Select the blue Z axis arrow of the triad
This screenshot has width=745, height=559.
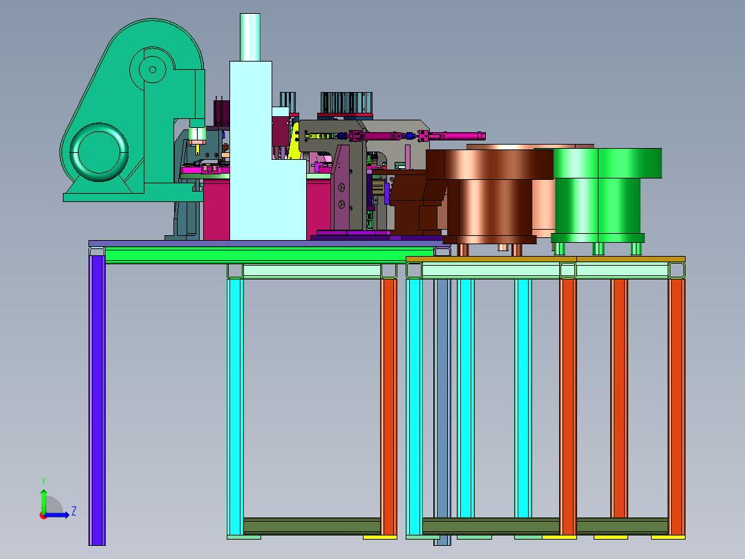(x=58, y=515)
